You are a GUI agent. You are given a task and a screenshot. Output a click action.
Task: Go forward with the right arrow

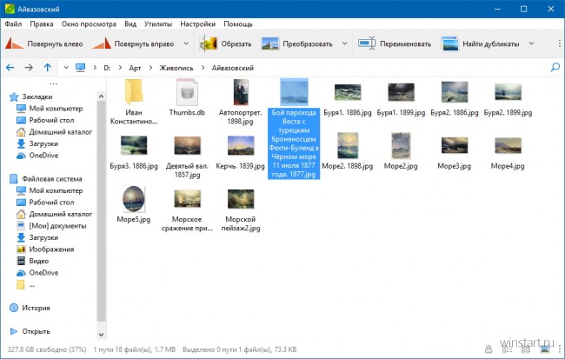pos(29,68)
